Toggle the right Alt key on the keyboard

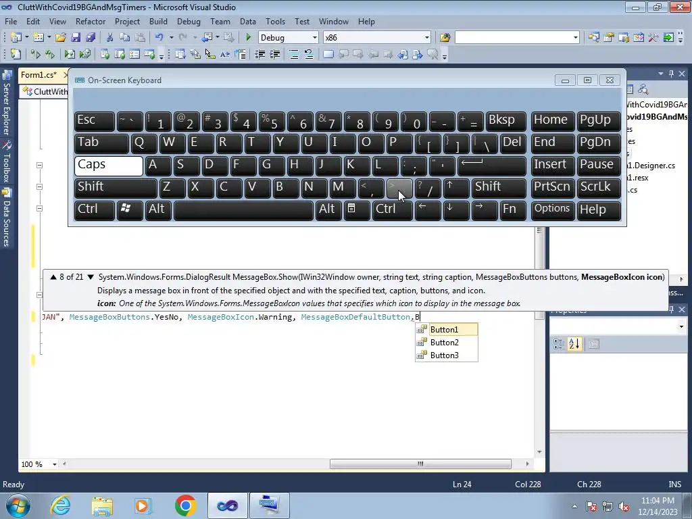(329, 210)
